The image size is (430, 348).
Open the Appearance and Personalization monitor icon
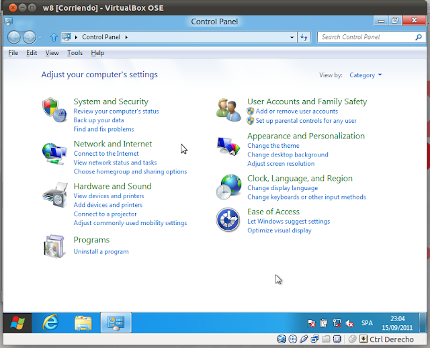click(x=228, y=146)
